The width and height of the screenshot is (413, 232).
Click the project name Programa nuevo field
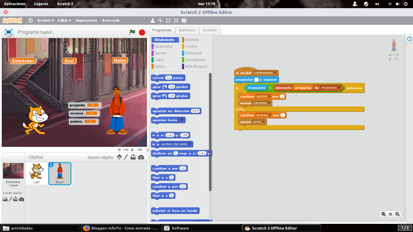[x=35, y=32]
